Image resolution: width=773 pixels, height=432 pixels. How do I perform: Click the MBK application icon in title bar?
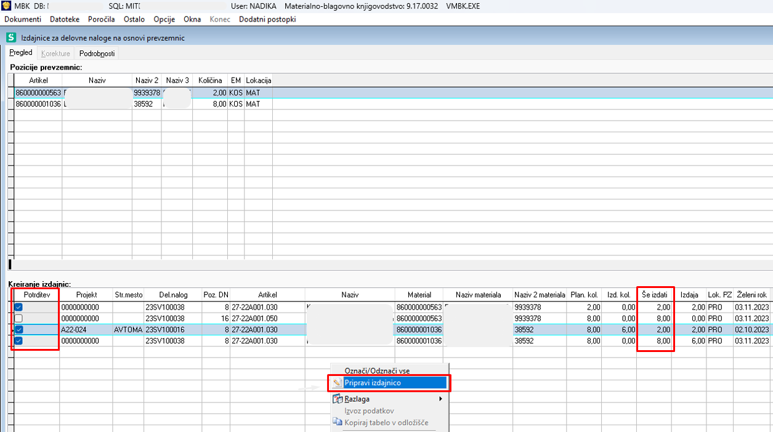pyautogui.click(x=7, y=6)
